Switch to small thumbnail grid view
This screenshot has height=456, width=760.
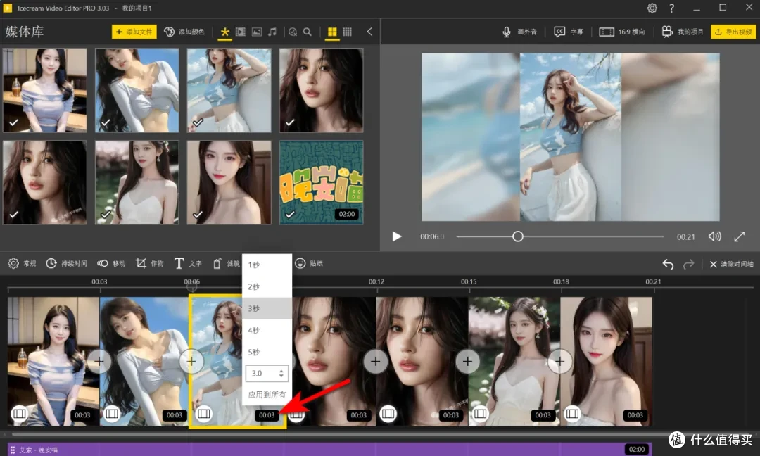[347, 32]
